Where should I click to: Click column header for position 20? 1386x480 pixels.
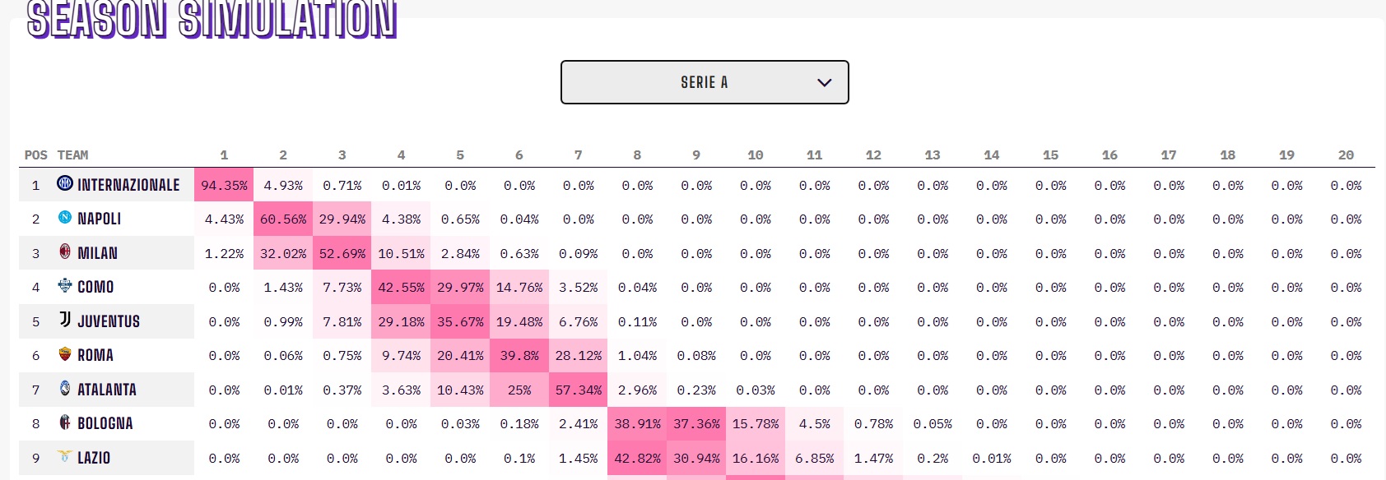[1346, 155]
